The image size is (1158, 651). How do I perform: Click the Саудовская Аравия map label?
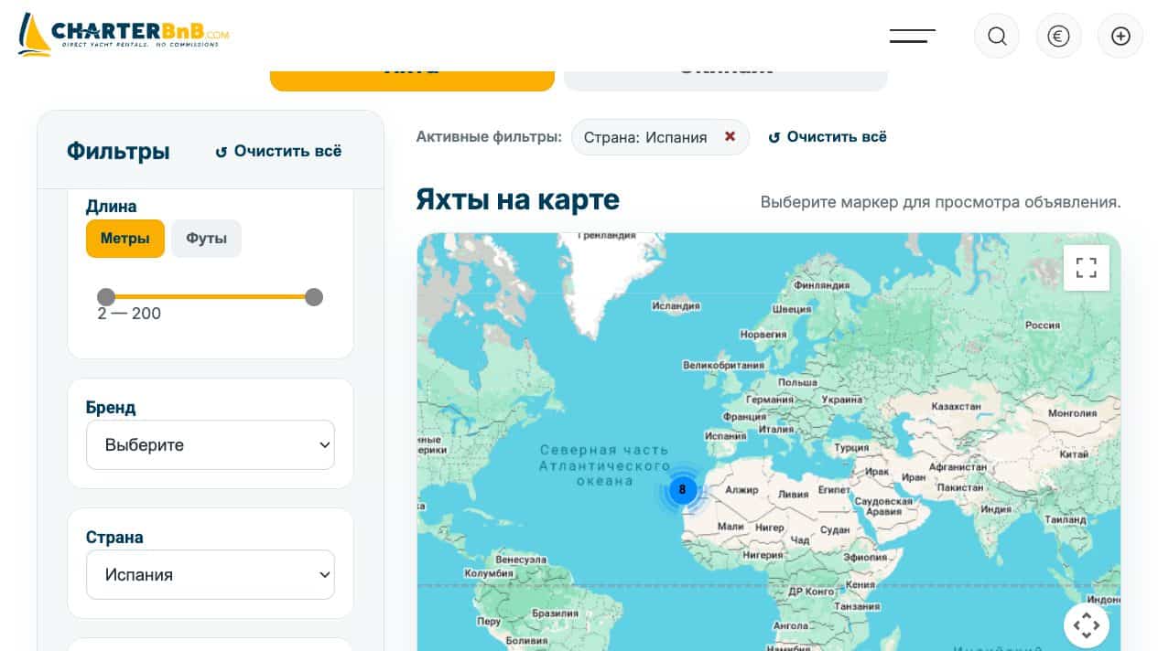(x=883, y=507)
